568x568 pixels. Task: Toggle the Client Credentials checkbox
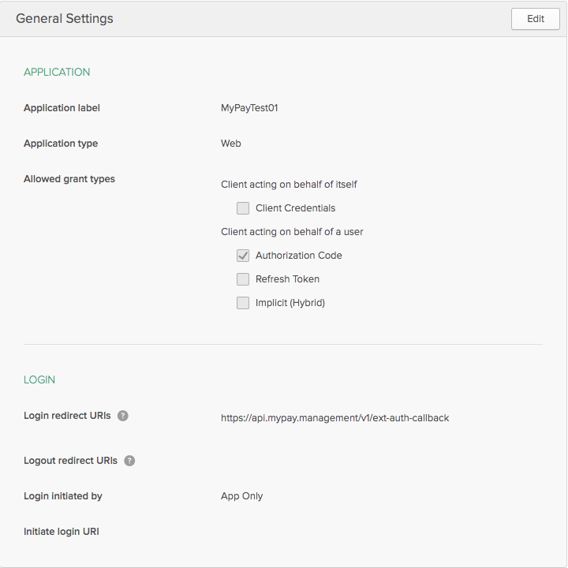[243, 208]
